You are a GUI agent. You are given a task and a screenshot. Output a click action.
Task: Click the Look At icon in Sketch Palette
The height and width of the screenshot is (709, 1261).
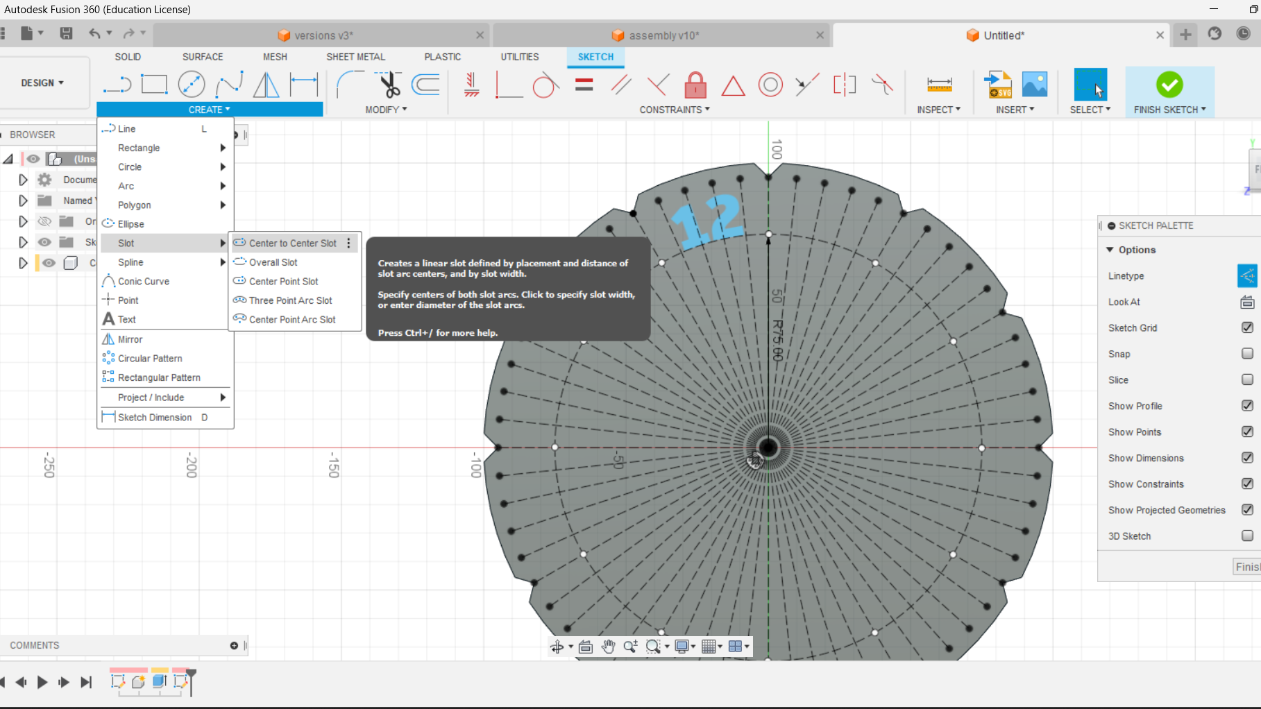(x=1247, y=302)
